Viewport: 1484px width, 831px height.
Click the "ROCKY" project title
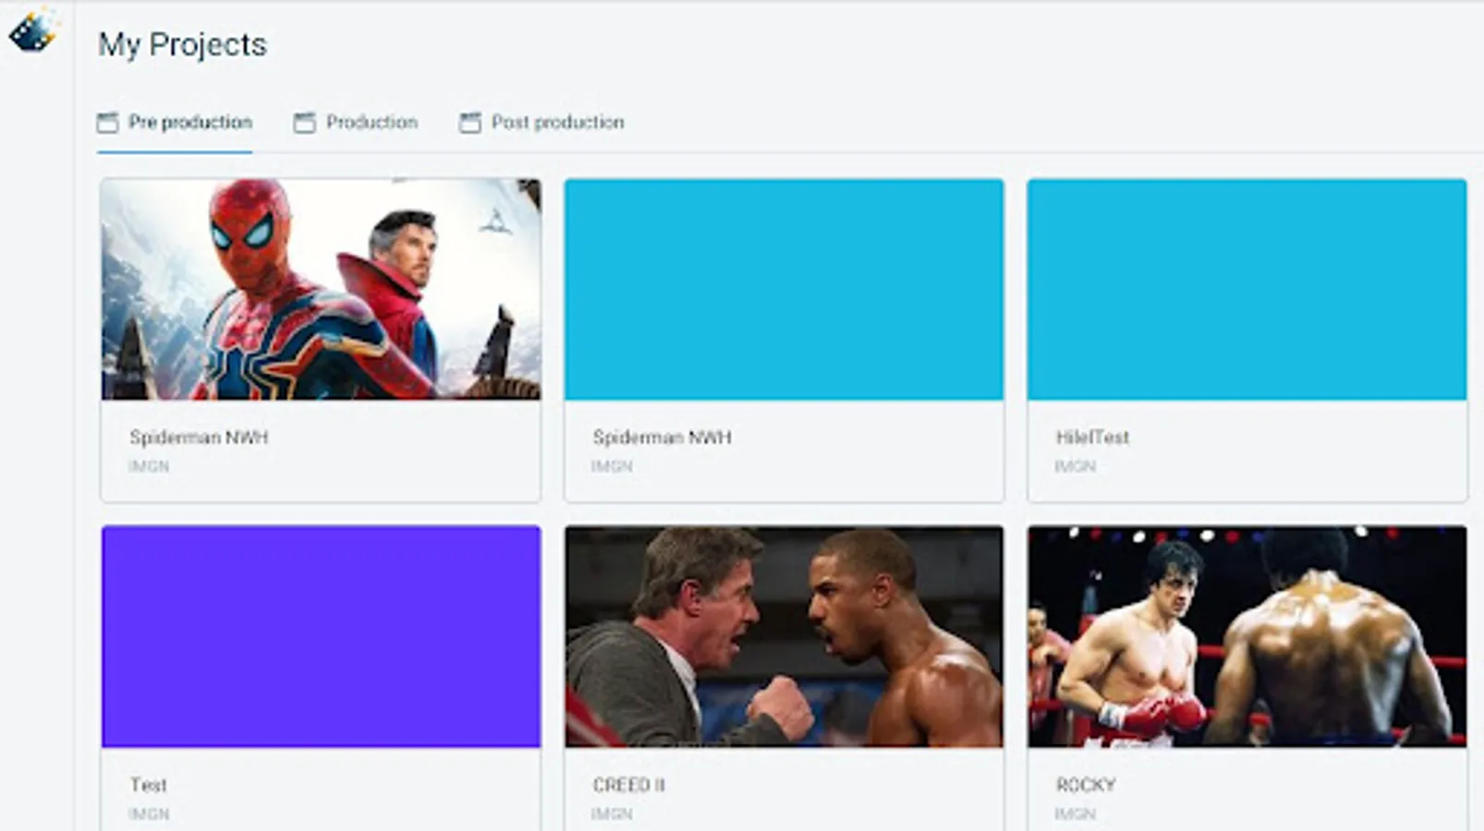[1086, 785]
